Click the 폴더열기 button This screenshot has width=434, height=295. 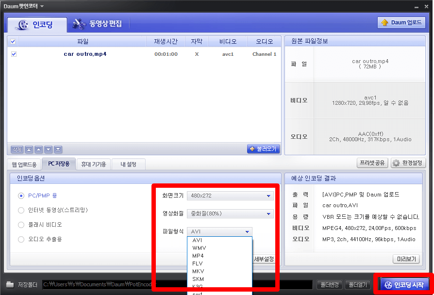pyautogui.click(x=358, y=284)
